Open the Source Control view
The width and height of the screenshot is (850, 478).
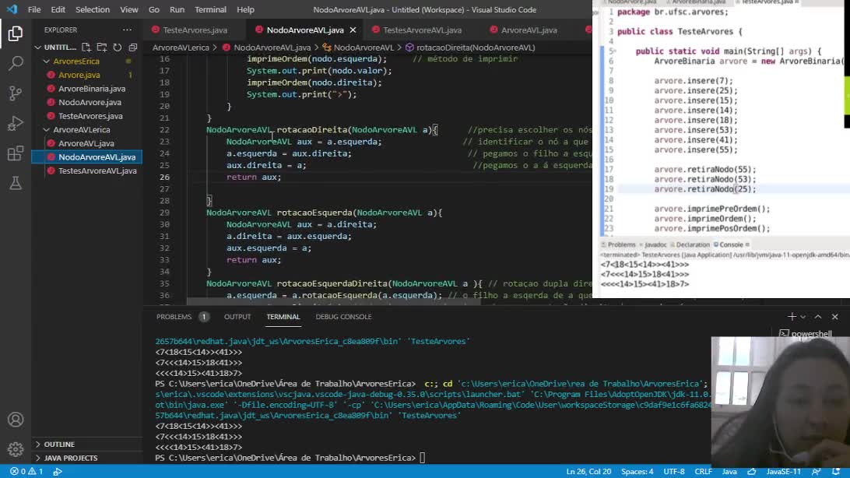[16, 93]
